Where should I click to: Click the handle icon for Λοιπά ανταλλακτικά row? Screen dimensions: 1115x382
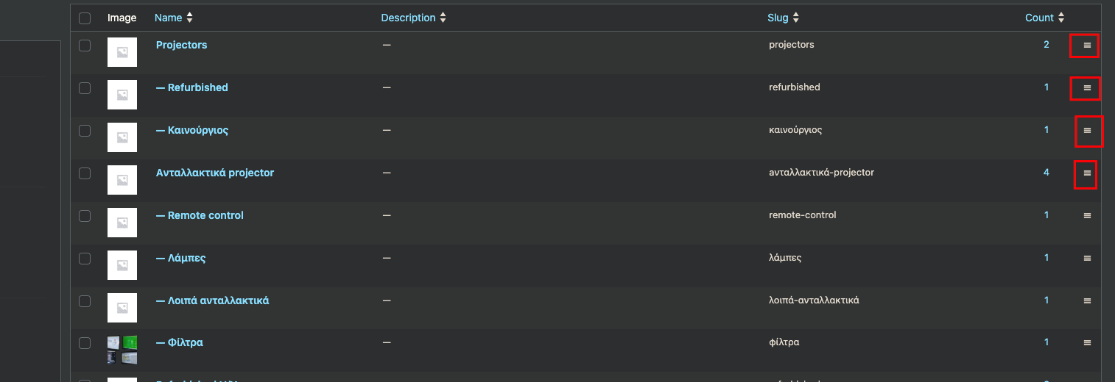pos(1087,301)
